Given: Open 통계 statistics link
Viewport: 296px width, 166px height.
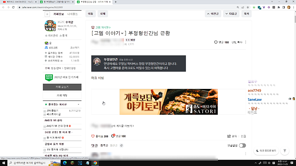Looking at the screenshot, I should tap(63, 35).
